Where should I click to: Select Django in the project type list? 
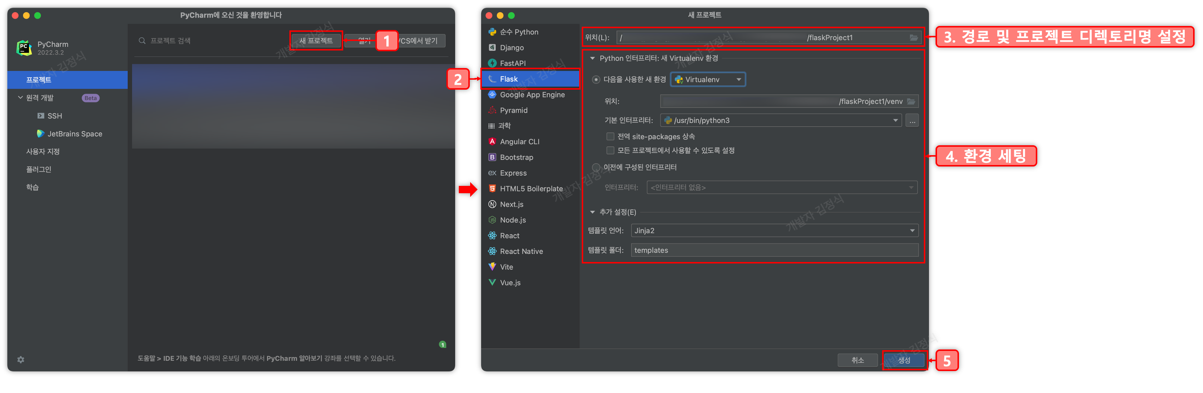pyautogui.click(x=530, y=47)
